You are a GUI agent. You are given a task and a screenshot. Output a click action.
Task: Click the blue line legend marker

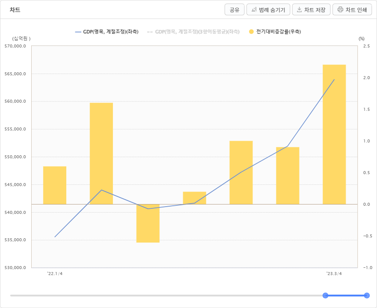pyautogui.click(x=78, y=32)
